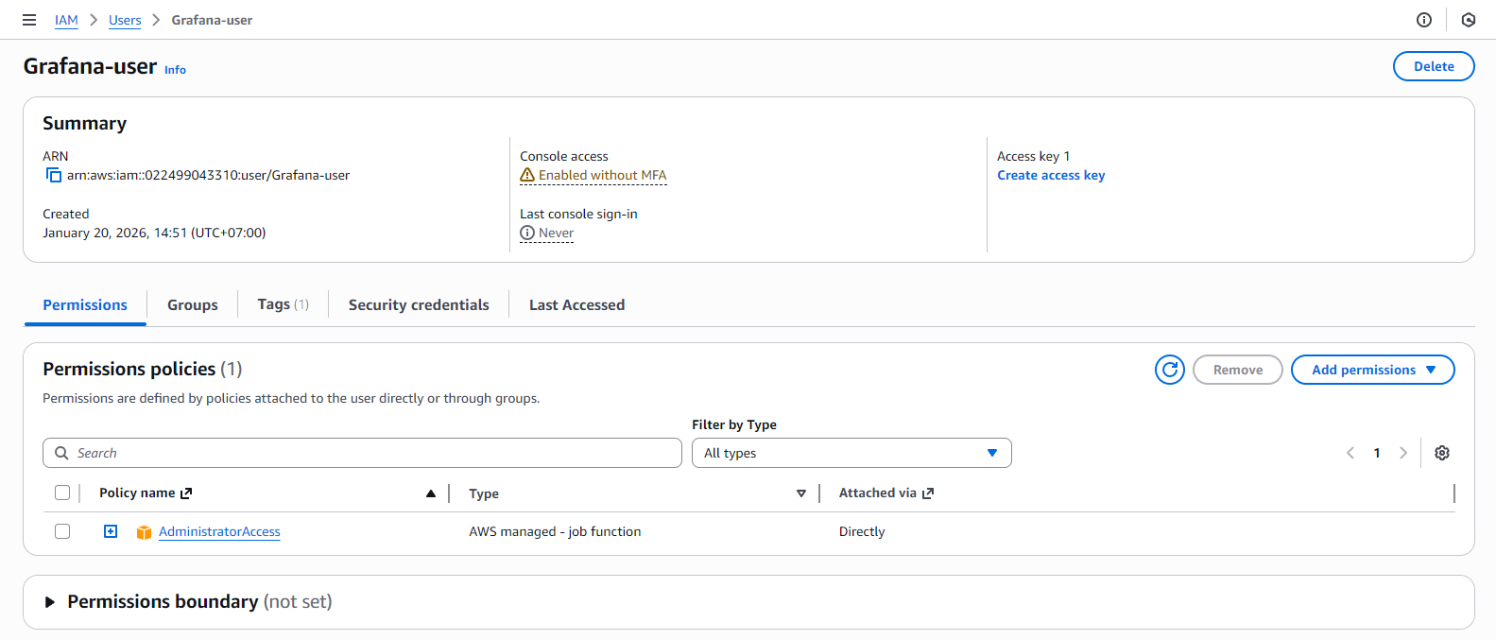1496x640 pixels.
Task: Click the Directly attached cell
Action: point(862,531)
